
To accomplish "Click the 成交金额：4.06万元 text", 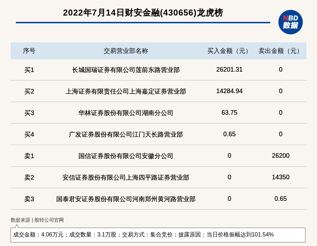I will 38,235.
